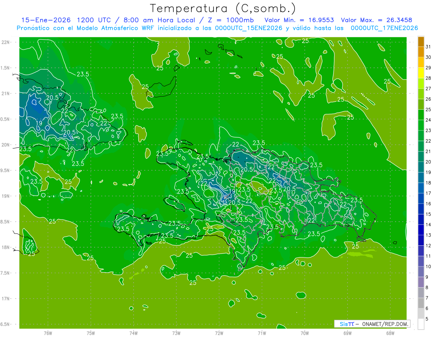438x338 pixels.
Task: Click the 70W longitude axis label
Action: point(305,333)
